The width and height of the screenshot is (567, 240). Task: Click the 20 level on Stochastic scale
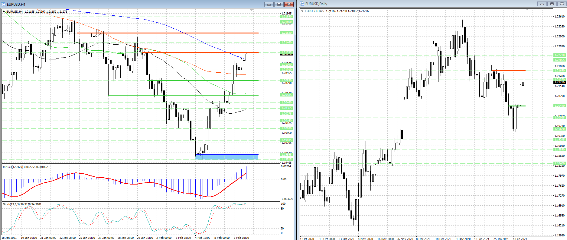282,229
